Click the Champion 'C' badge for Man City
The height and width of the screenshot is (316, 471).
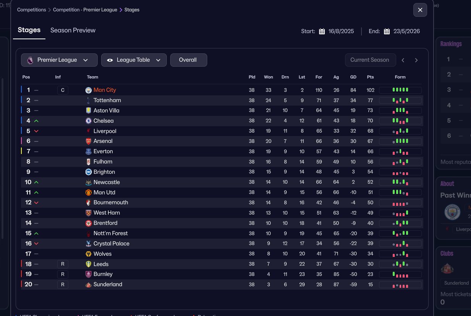click(63, 90)
